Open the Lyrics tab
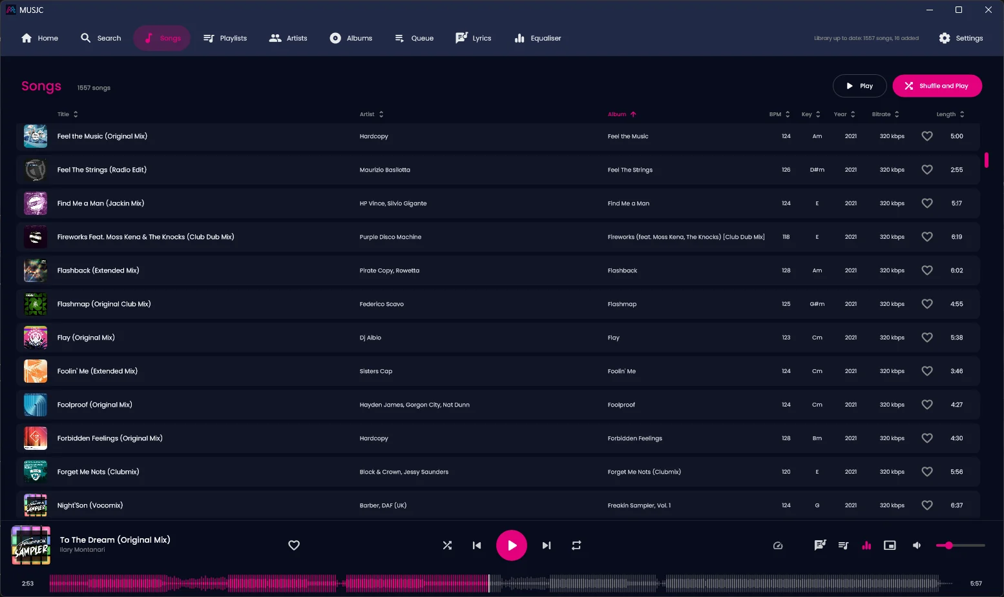This screenshot has width=1004, height=597. 474,38
